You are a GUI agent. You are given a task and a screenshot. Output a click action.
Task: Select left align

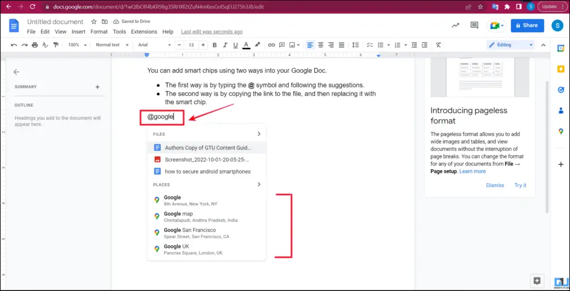(310, 45)
